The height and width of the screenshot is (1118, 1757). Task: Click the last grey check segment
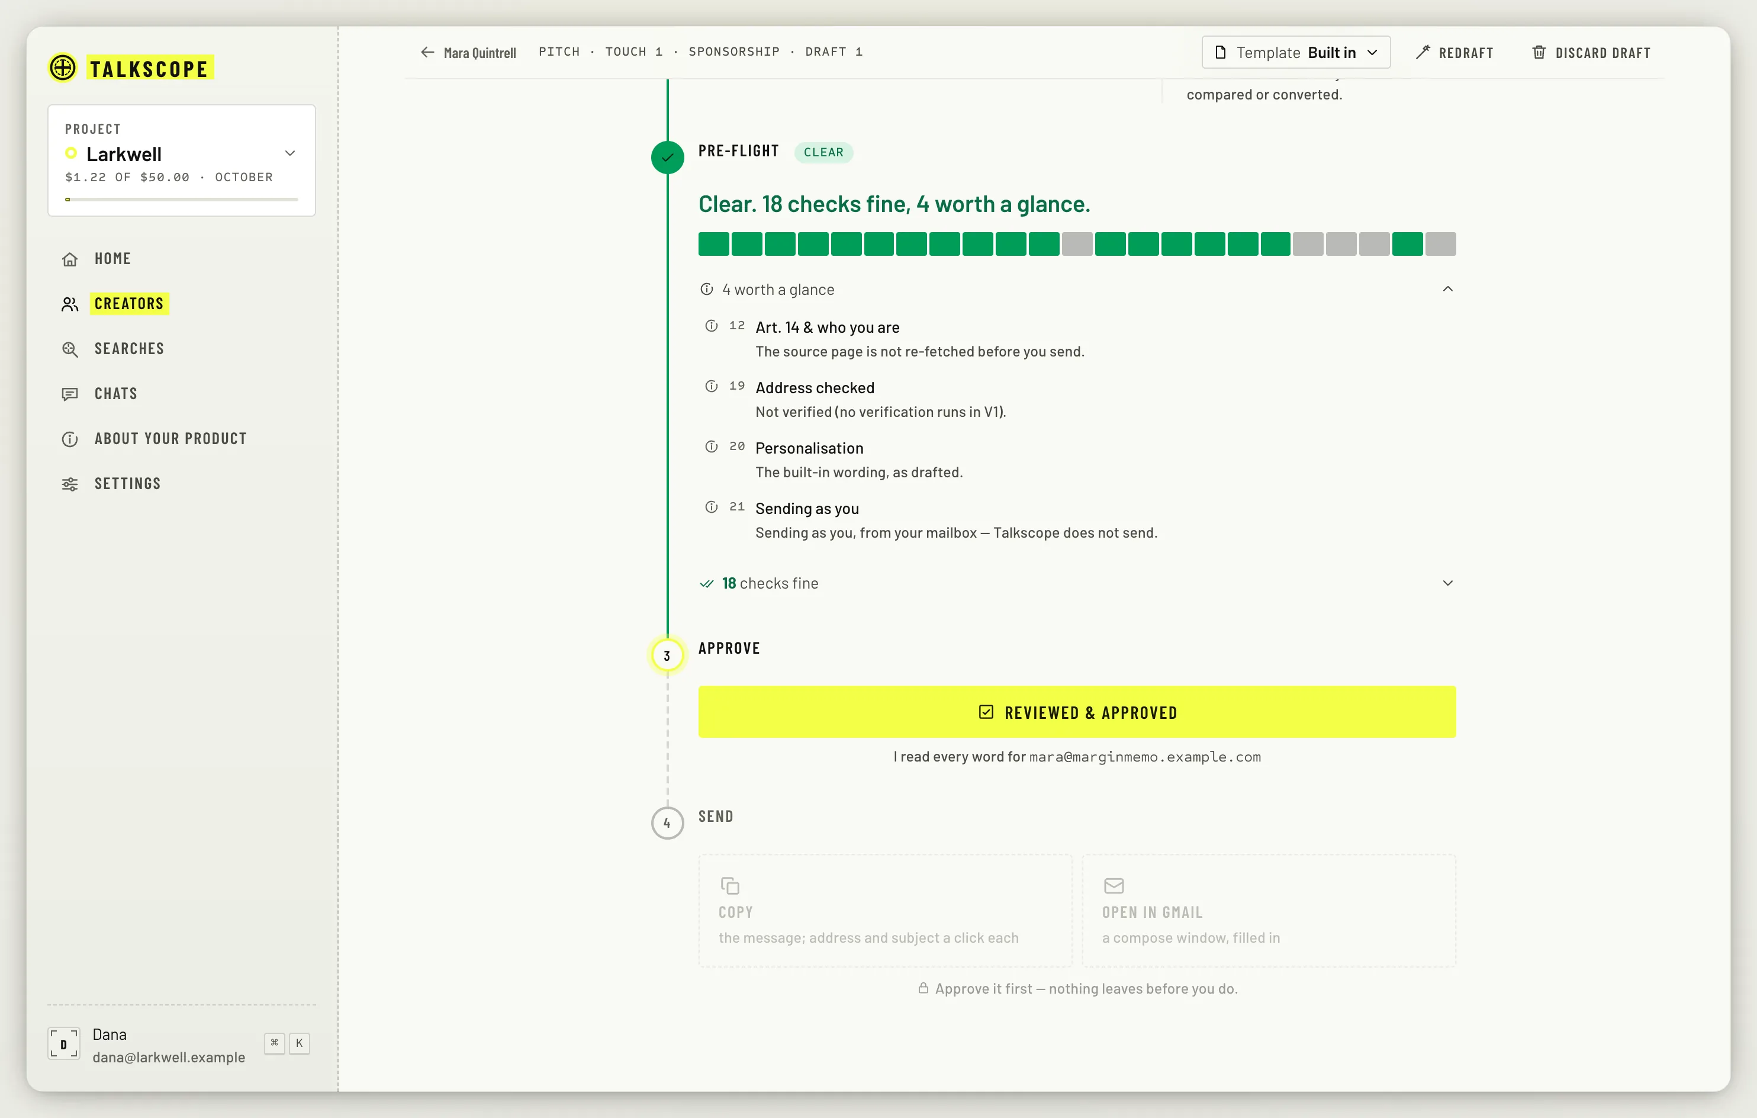point(1440,244)
